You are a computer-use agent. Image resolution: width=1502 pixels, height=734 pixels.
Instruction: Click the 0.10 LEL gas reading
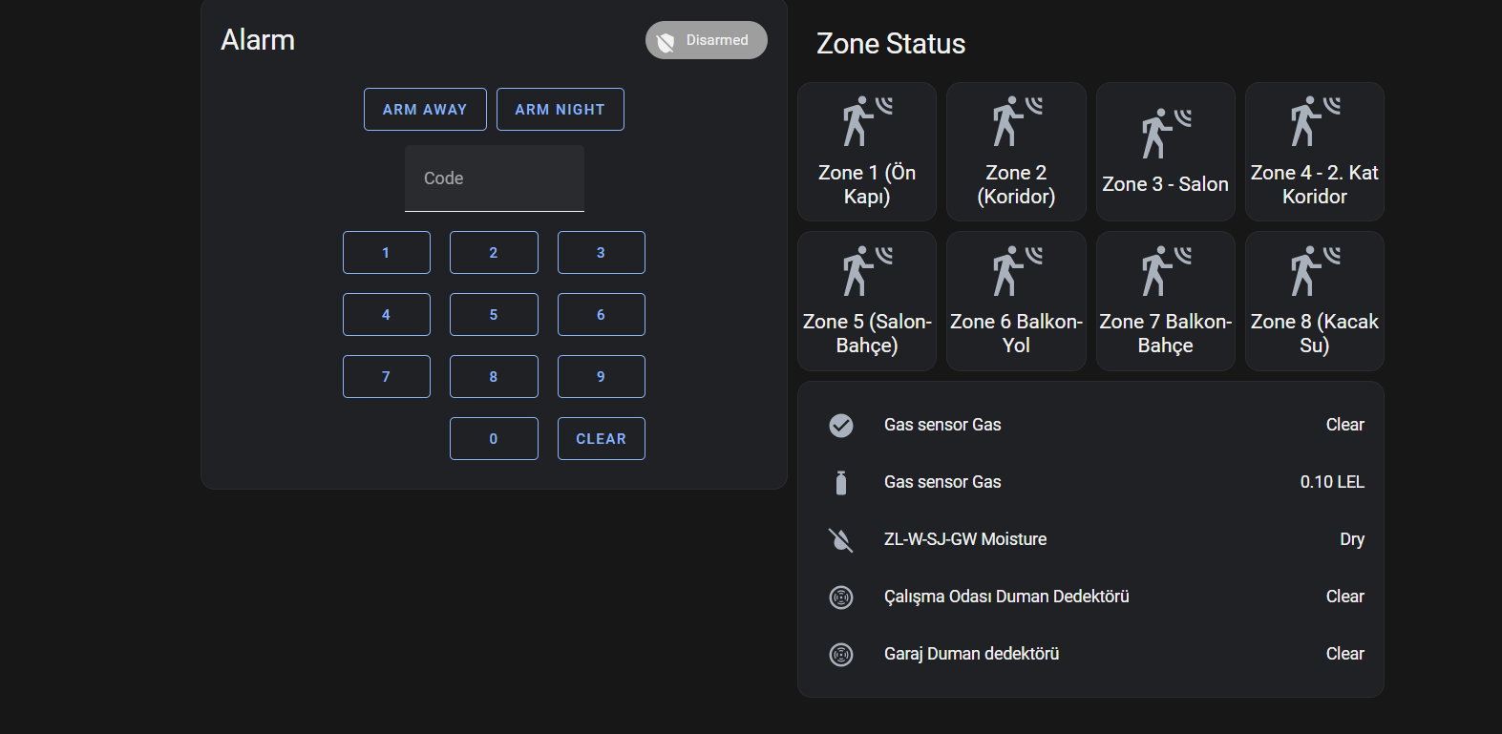click(1332, 482)
